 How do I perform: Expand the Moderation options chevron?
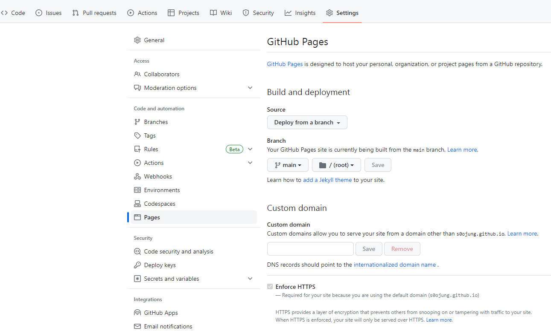(250, 88)
